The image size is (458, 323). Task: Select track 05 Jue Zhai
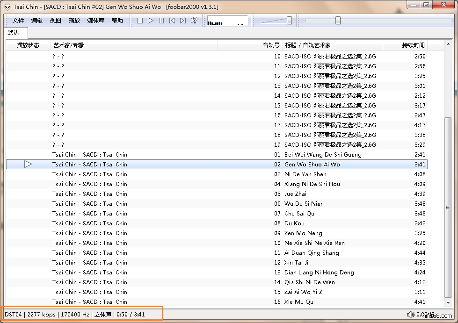pyautogui.click(x=295, y=194)
